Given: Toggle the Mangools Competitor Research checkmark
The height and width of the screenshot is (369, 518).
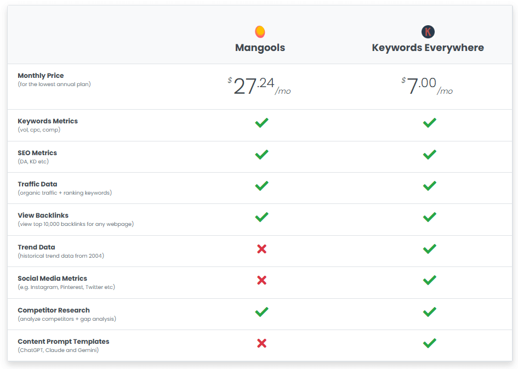Looking at the screenshot, I should pyautogui.click(x=261, y=311).
